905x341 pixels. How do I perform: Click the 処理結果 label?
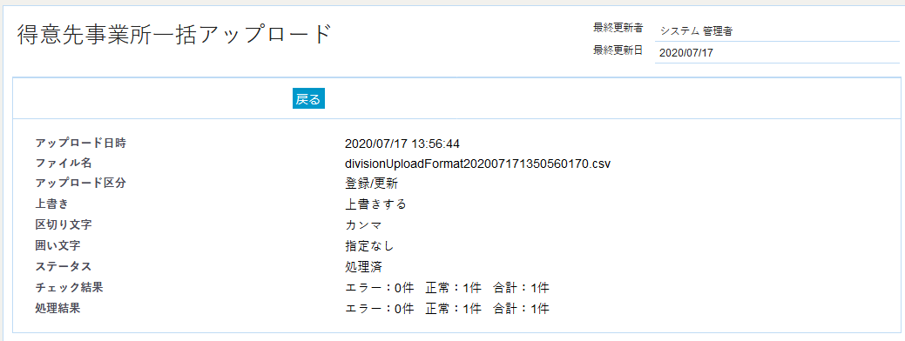tap(57, 308)
